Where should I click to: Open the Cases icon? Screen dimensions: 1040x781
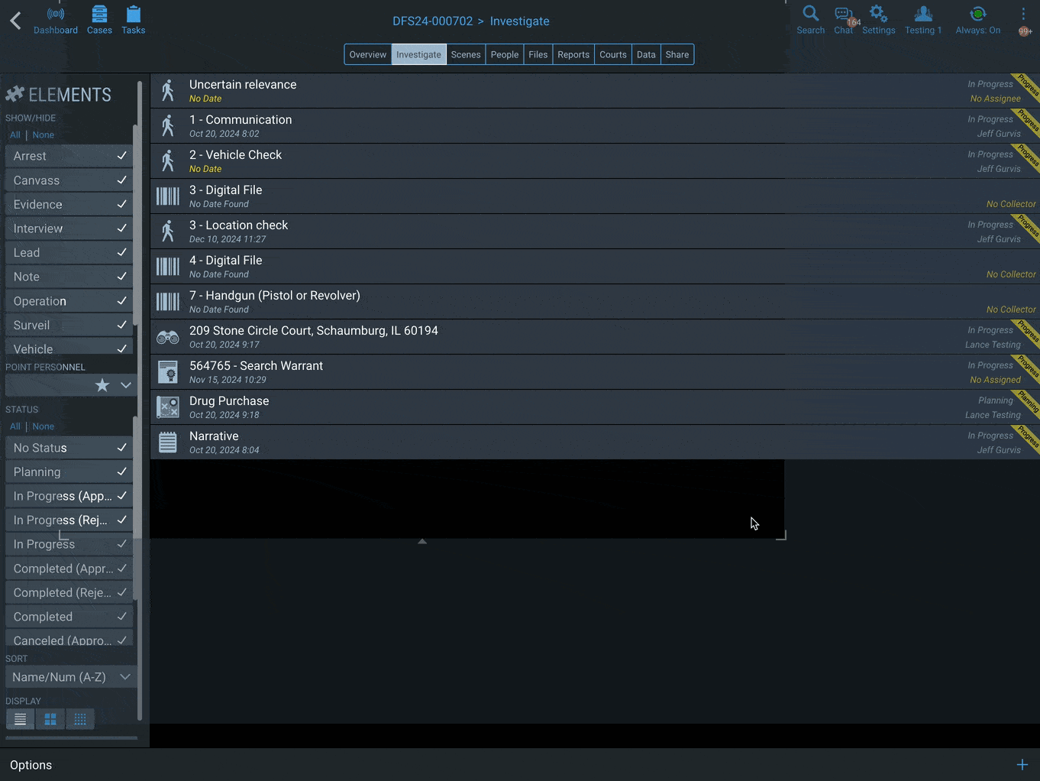click(99, 14)
